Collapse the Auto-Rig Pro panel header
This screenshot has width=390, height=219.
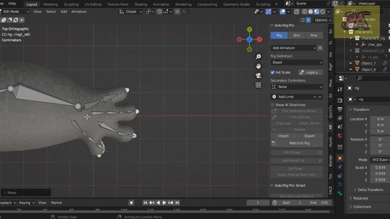click(282, 26)
